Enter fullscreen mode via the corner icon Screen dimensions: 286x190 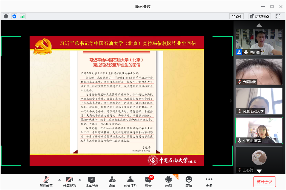pos(278,16)
